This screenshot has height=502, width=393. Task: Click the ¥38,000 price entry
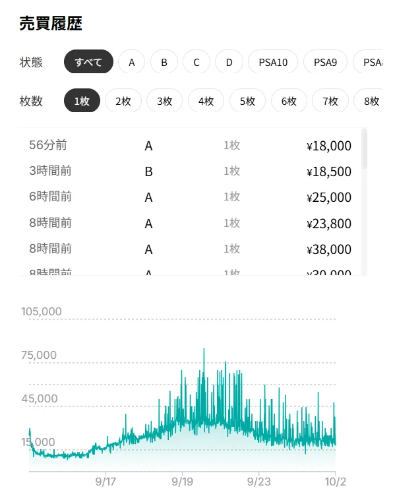coord(328,249)
